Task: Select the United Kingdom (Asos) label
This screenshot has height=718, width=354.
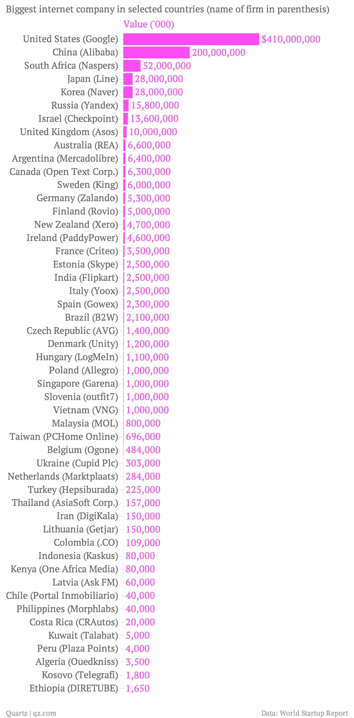Action: tap(69, 132)
